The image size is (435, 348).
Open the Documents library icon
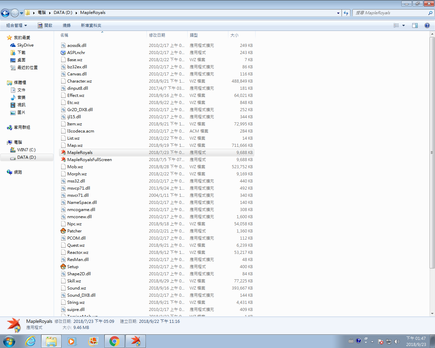point(13,90)
